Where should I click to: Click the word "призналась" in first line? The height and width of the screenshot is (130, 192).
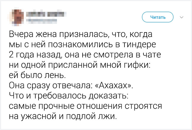84,34
